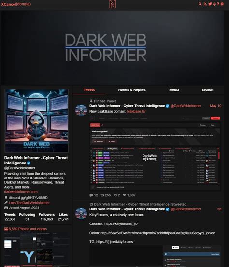Image resolution: width=229 pixels, height=267 pixels.
Task: Go home via the N logo
Action: [x=113, y=4]
